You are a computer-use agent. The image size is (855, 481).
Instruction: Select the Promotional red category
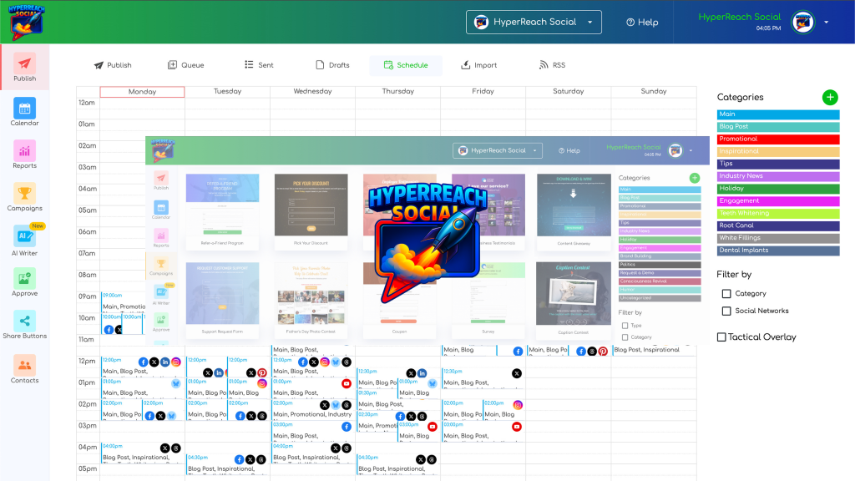click(x=778, y=139)
